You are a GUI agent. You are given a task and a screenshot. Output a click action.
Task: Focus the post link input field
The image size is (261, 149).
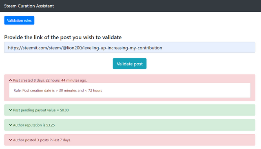[x=130, y=47]
